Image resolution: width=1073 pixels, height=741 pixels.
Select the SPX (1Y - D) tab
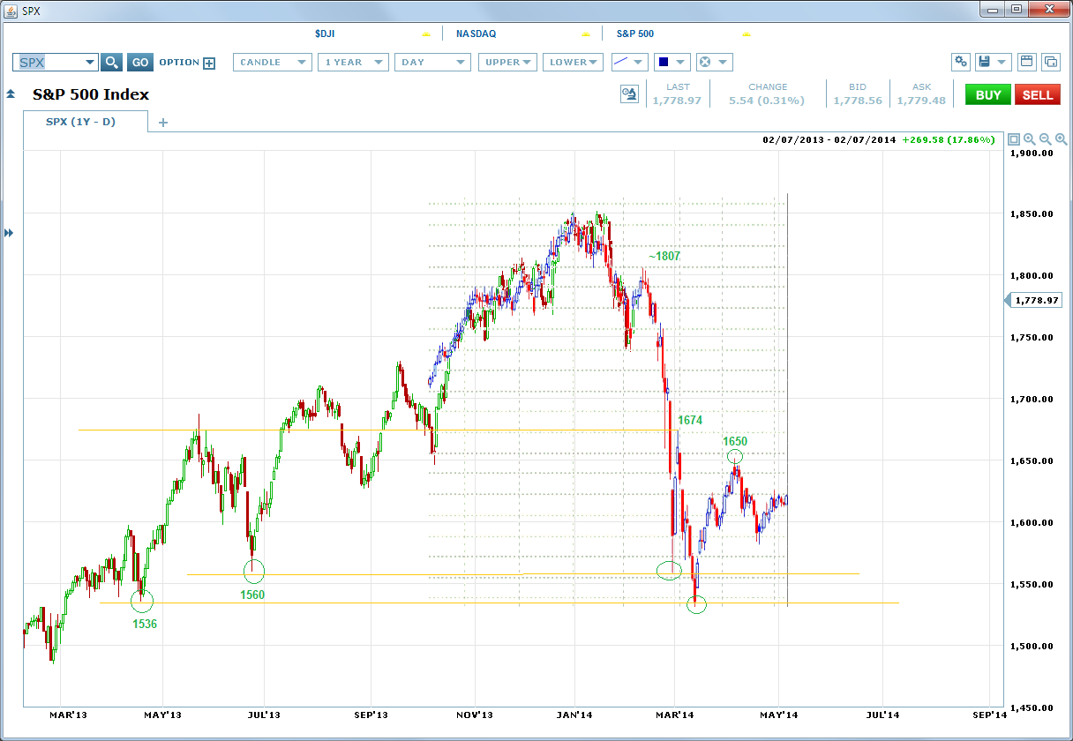86,122
